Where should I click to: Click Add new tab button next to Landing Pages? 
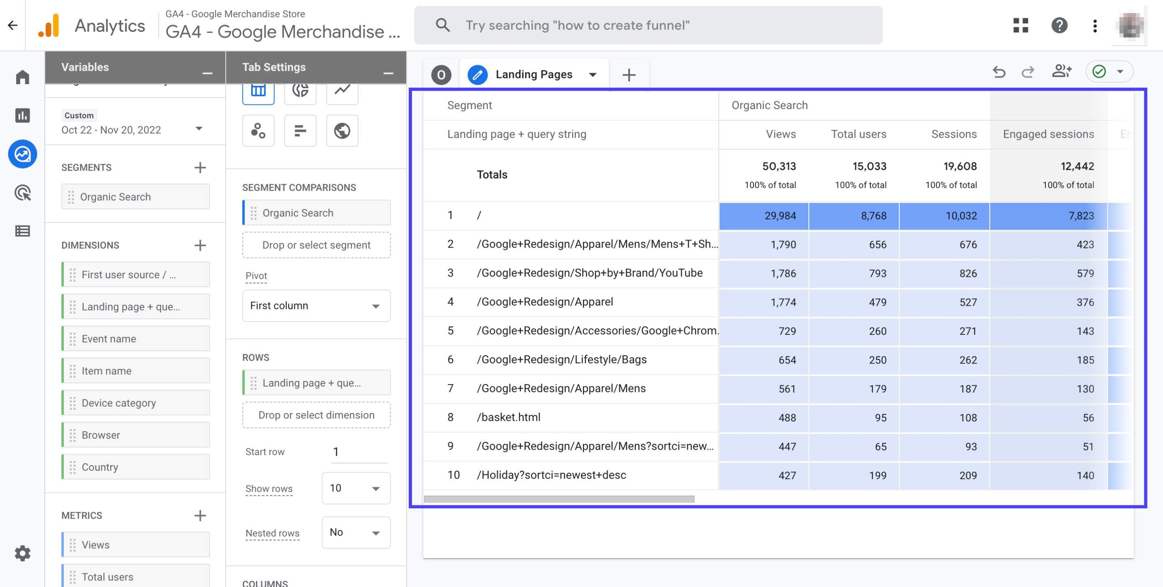tap(629, 73)
